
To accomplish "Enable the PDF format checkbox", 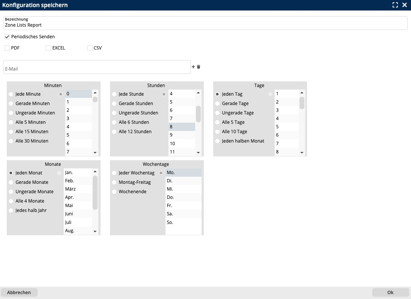I will click(7, 48).
